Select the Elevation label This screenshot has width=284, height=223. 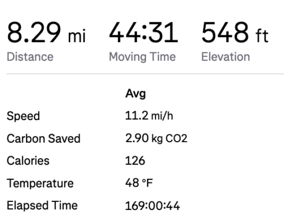[x=225, y=57]
